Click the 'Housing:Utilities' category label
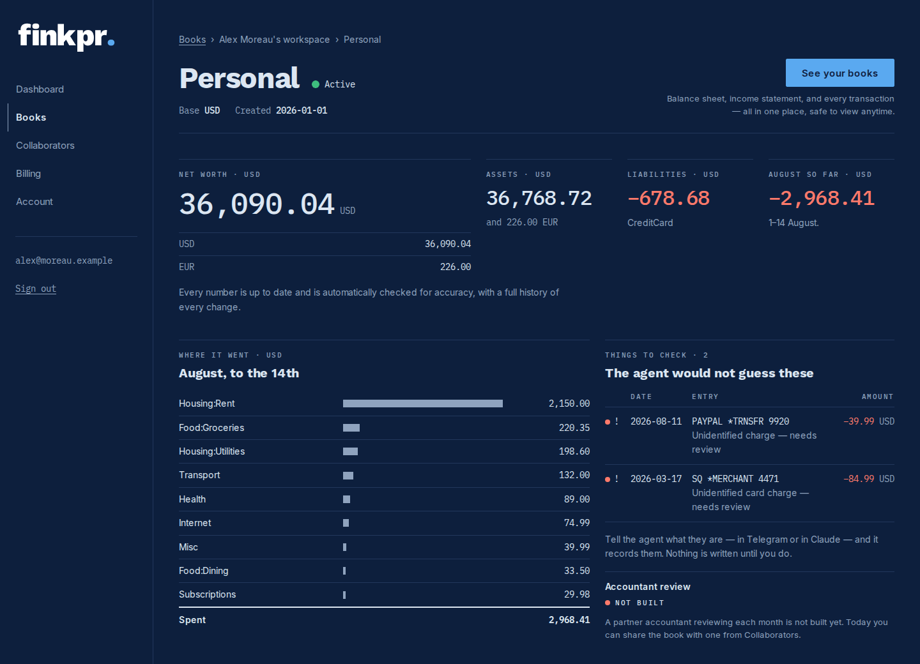Image resolution: width=920 pixels, height=664 pixels. pos(212,451)
